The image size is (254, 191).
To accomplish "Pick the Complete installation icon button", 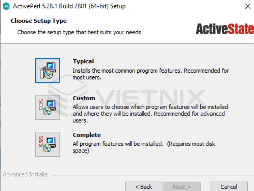I will [x=47, y=144].
